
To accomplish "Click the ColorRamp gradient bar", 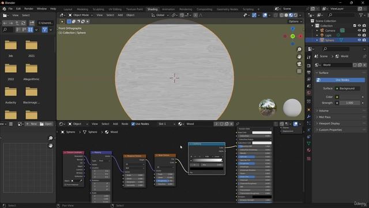I will pos(206,161).
